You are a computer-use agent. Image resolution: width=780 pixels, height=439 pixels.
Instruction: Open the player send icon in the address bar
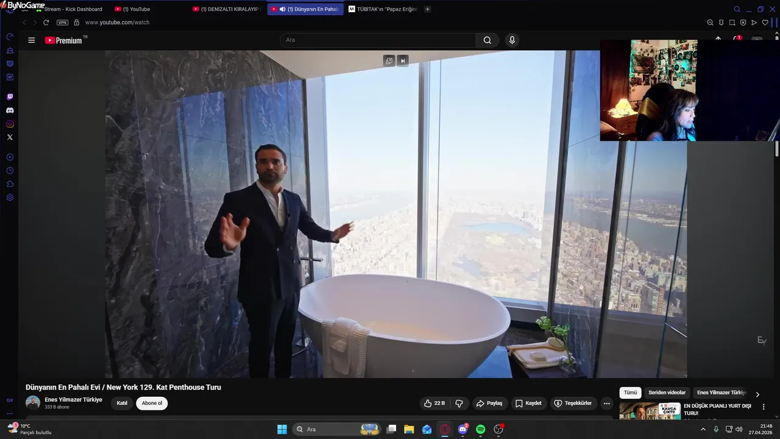point(754,23)
